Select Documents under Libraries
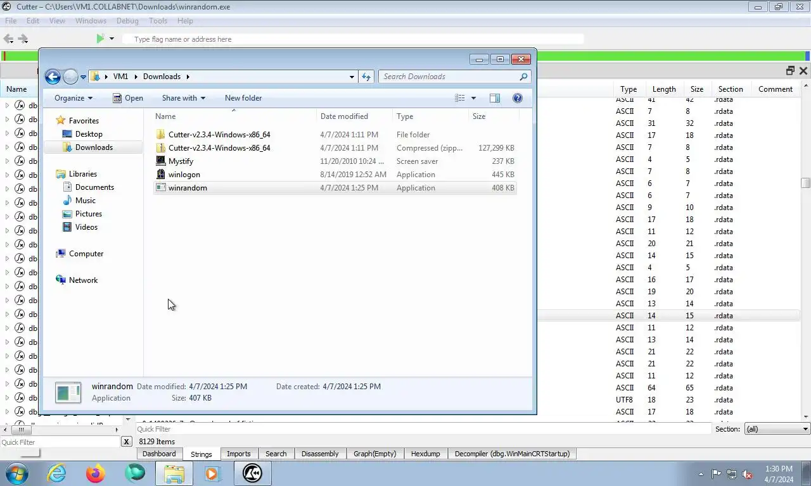 tap(94, 187)
